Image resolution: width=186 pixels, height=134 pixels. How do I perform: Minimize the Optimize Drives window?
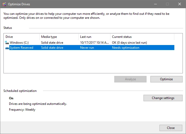[155, 4]
